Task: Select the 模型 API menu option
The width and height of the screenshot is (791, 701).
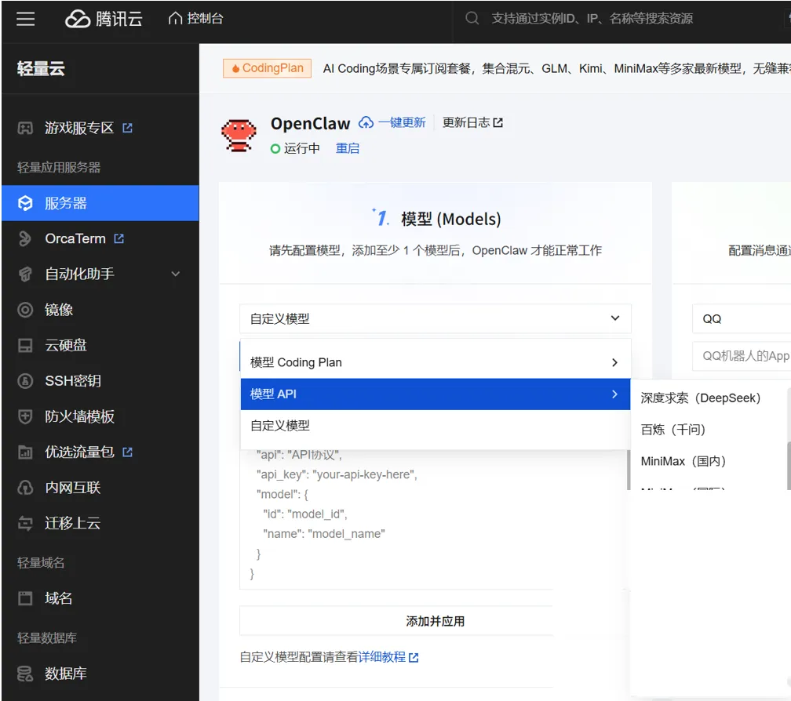Action: click(x=436, y=394)
